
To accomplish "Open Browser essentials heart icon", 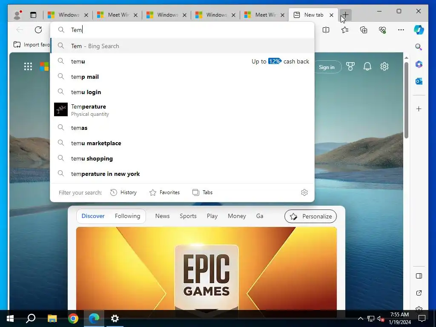I will (382, 30).
